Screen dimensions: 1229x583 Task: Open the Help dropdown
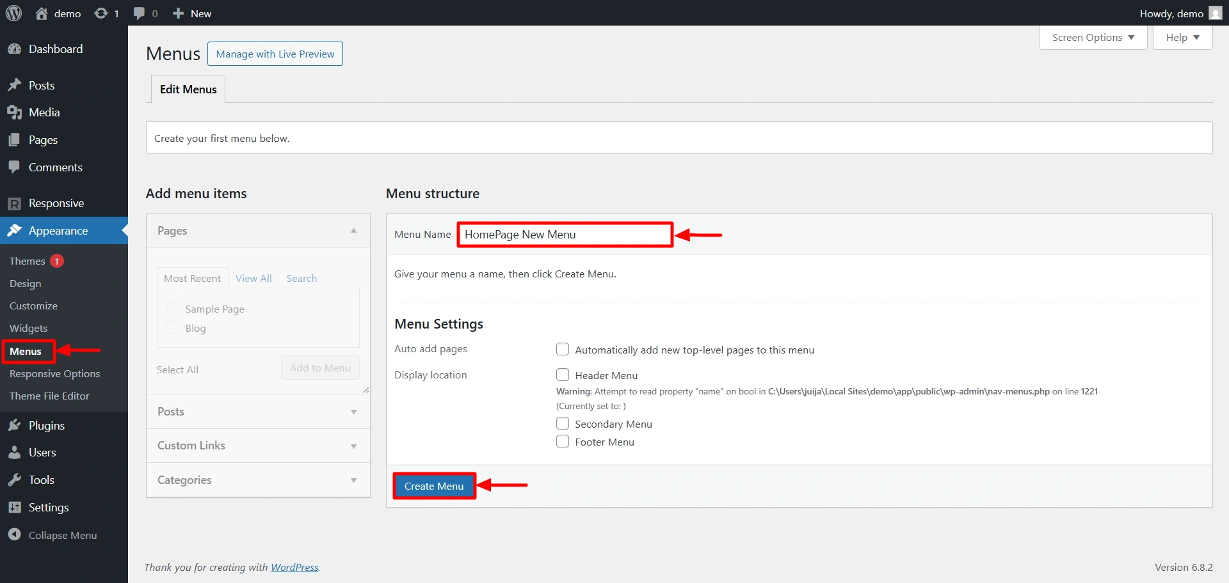pyautogui.click(x=1182, y=37)
